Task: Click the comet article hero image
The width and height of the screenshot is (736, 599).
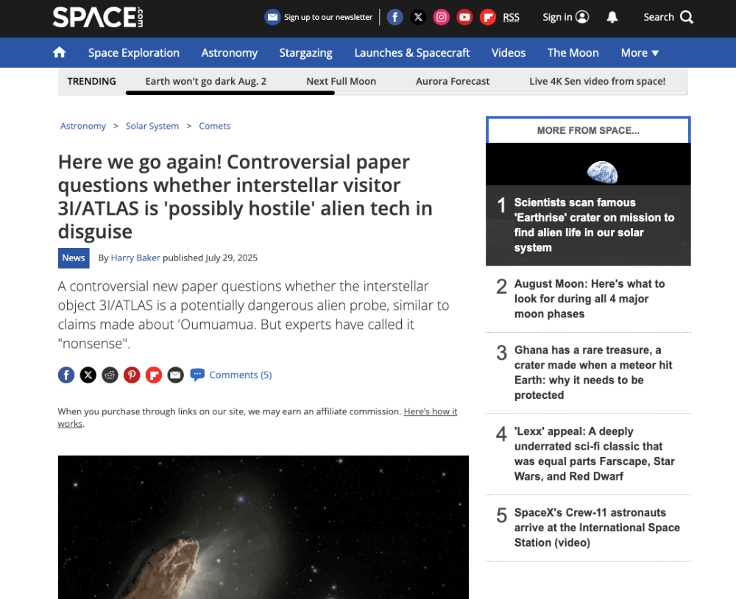Action: click(x=263, y=527)
